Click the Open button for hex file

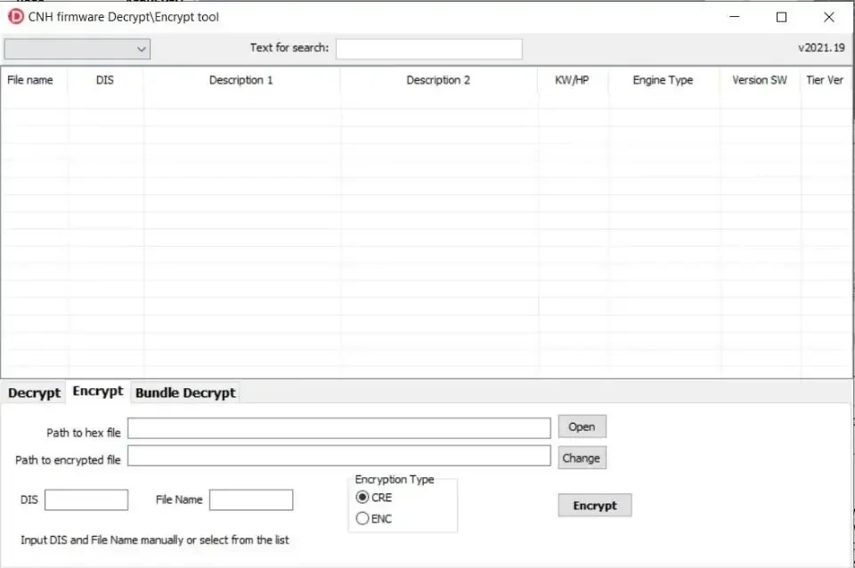tap(582, 426)
